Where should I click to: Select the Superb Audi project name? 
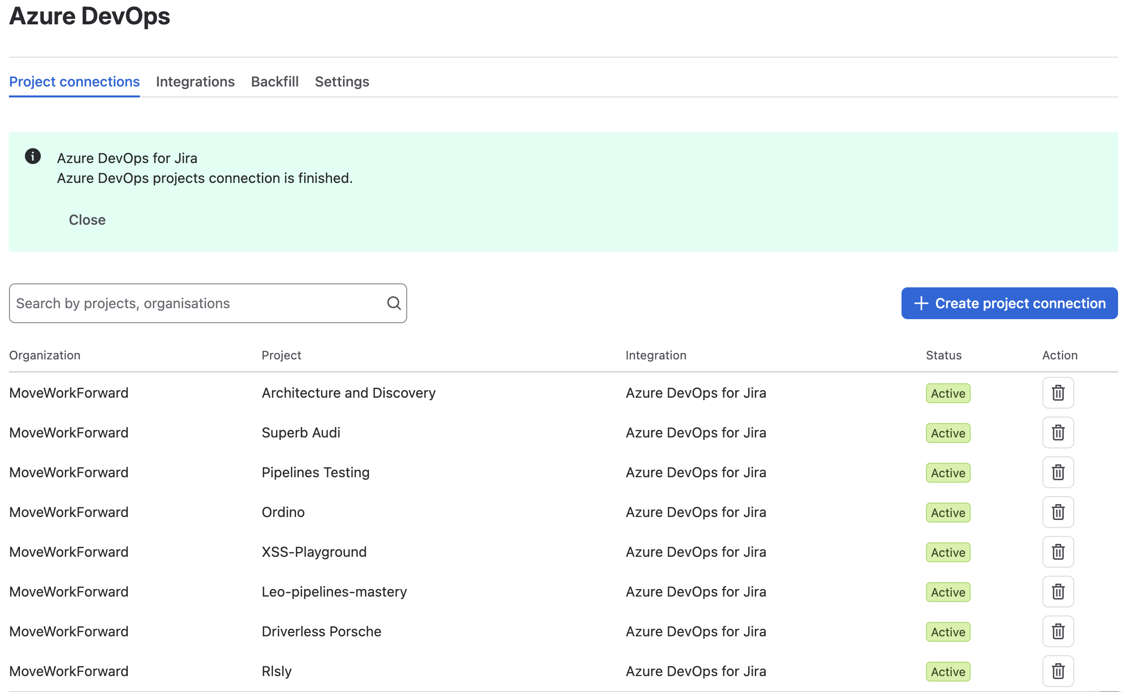[301, 432]
